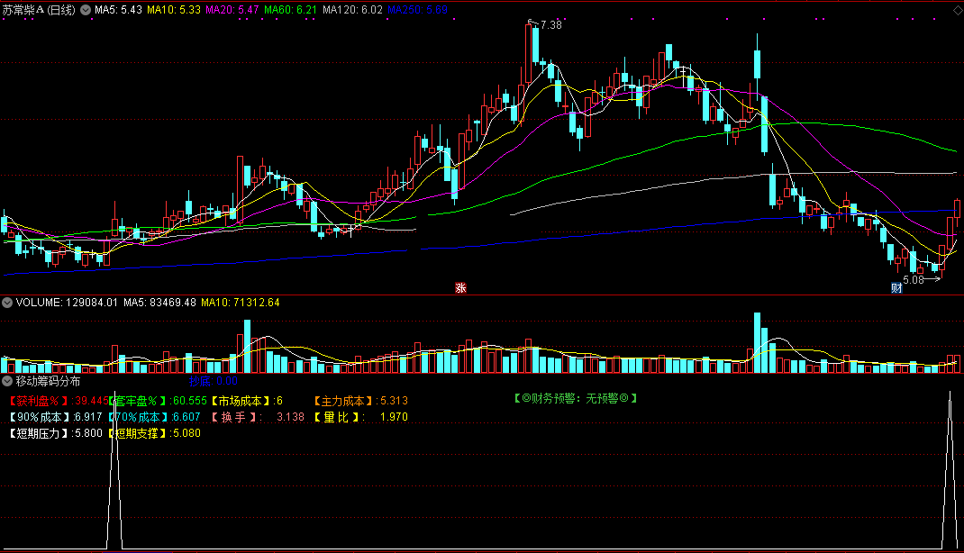Select the yellow MA10: 5.33 label
Viewport: 964px width, 553px height.
tap(174, 10)
